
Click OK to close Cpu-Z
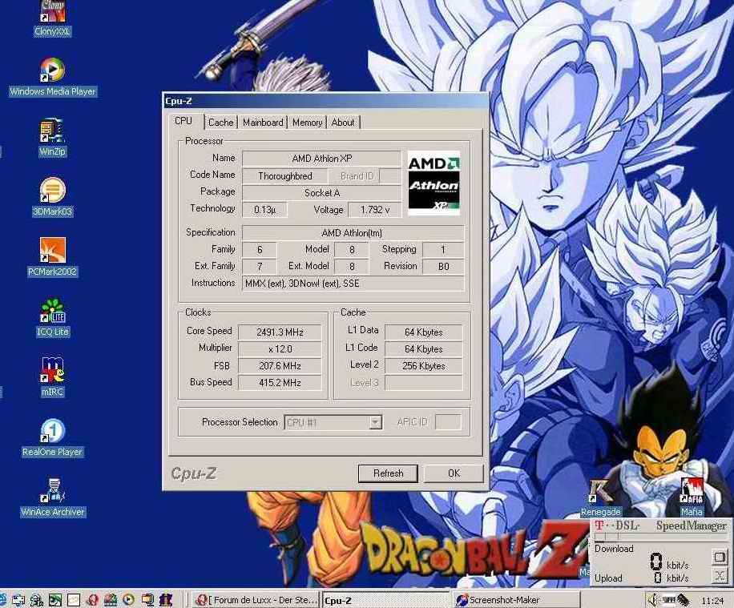454,473
